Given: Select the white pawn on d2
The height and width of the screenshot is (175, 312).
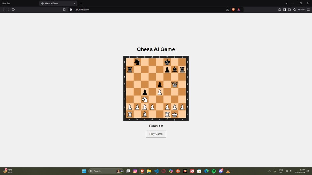Looking at the screenshot, I should (x=152, y=107).
